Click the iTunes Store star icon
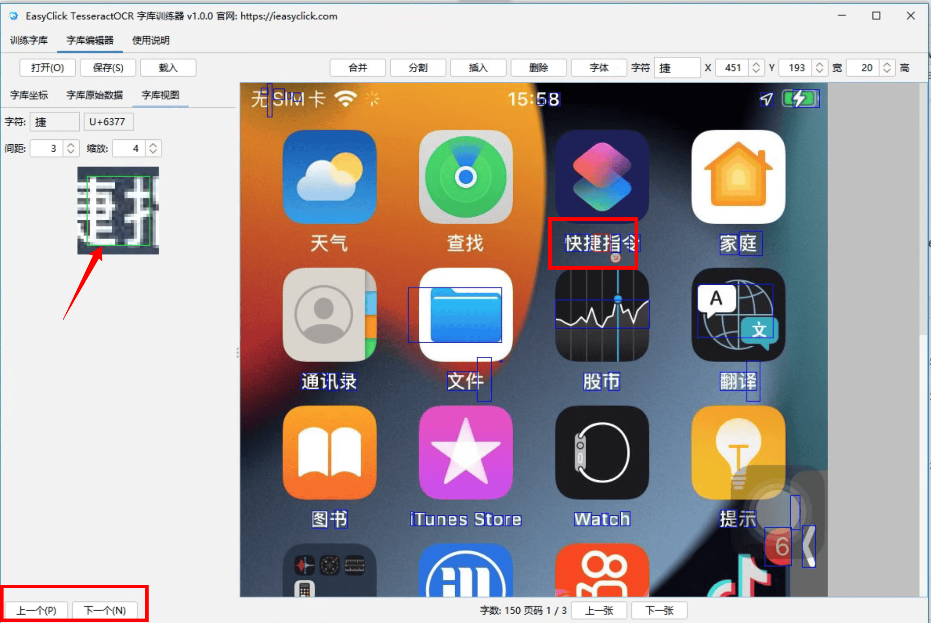Screen dimensions: 931x623 click(465, 453)
